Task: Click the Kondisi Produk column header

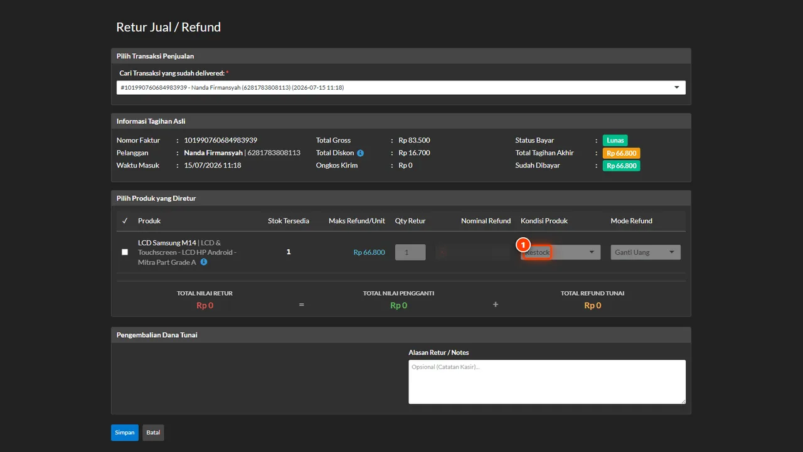Action: click(x=543, y=221)
